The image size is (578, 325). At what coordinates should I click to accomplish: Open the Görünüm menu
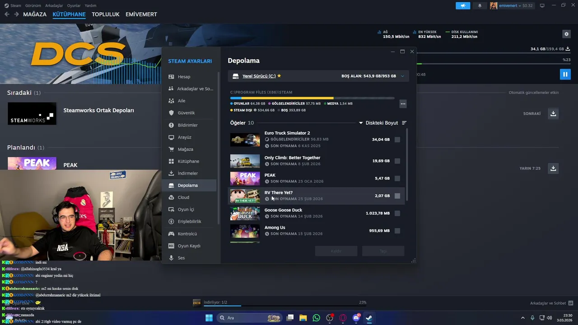coord(33,5)
